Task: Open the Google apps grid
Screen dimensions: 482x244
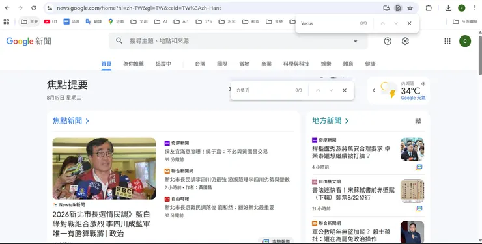Action: click(x=447, y=41)
